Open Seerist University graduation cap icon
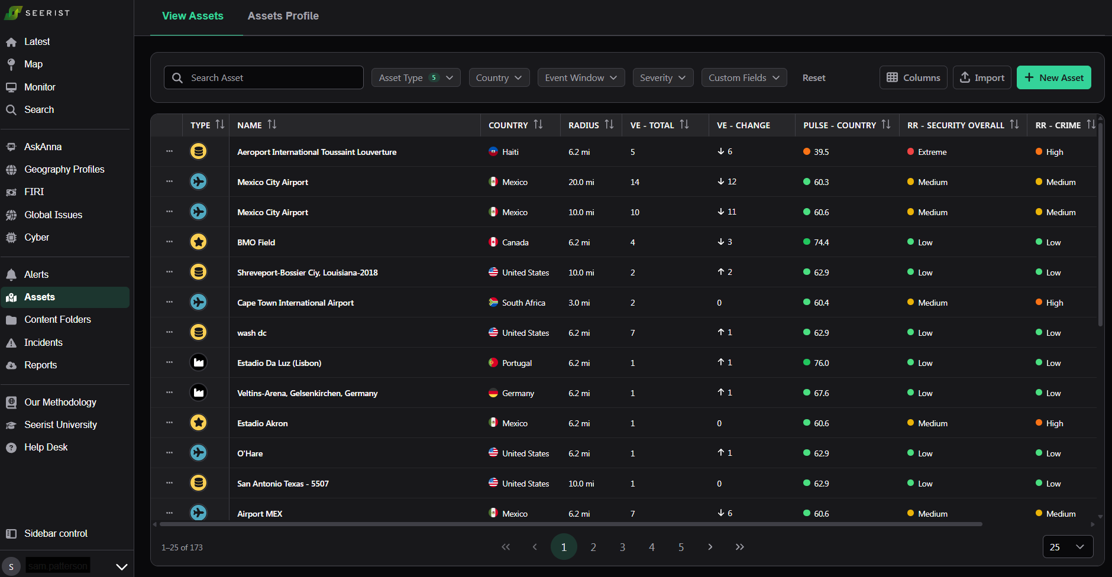 tap(11, 425)
